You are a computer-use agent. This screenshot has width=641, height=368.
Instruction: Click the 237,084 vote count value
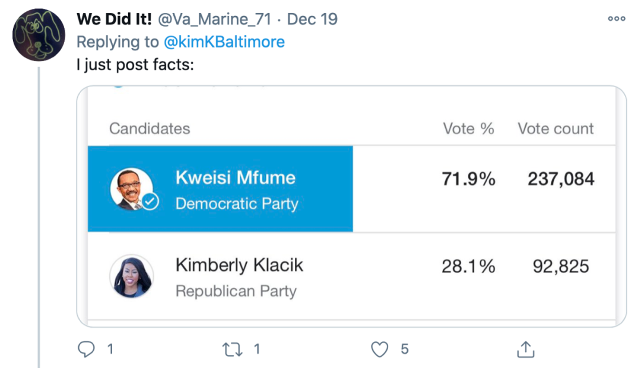[561, 179]
